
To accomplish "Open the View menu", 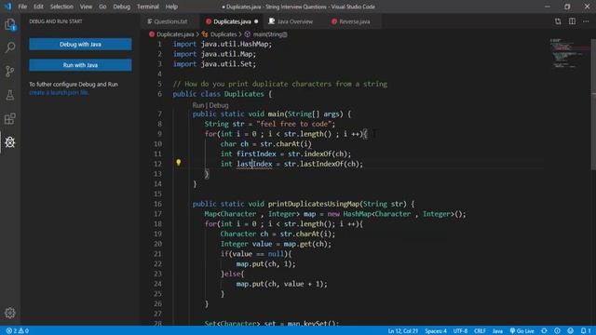I will point(86,7).
